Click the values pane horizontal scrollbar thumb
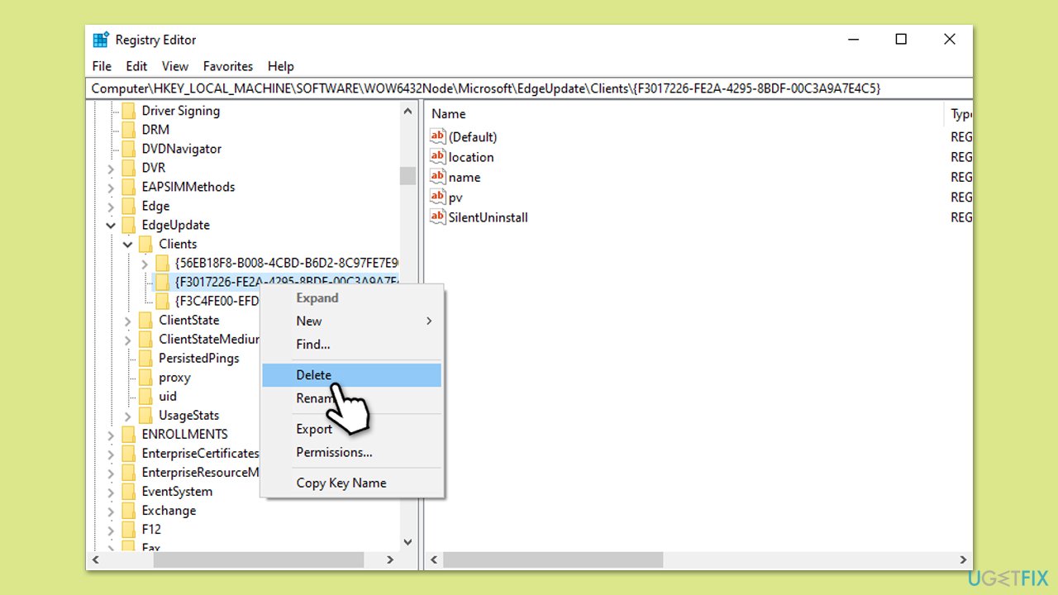Viewport: 1058px width, 595px height. click(x=552, y=559)
